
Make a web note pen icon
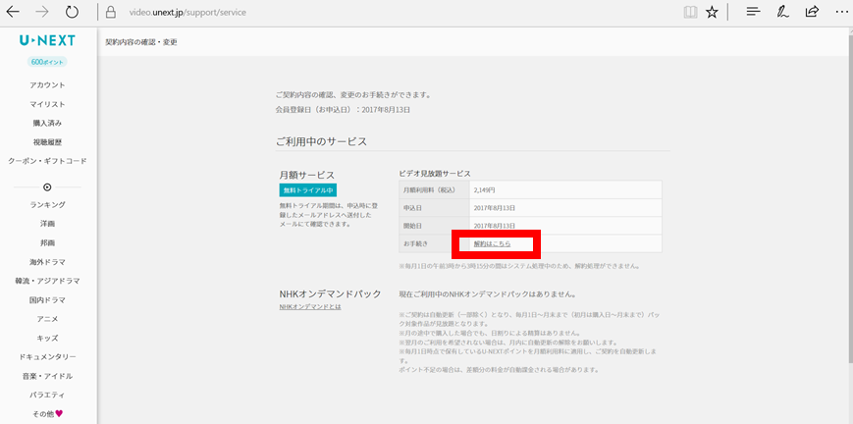pos(782,12)
